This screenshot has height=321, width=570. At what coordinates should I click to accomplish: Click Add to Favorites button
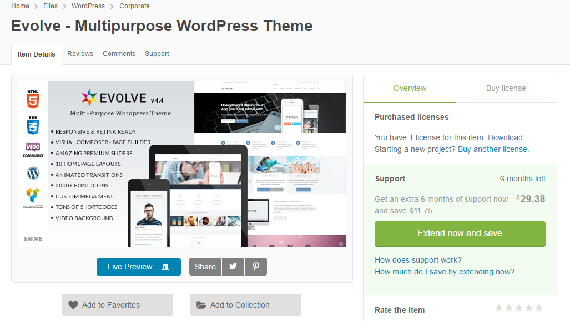click(x=118, y=305)
